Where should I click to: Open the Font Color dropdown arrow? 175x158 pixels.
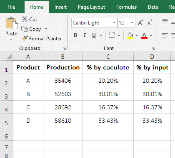coord(151,36)
